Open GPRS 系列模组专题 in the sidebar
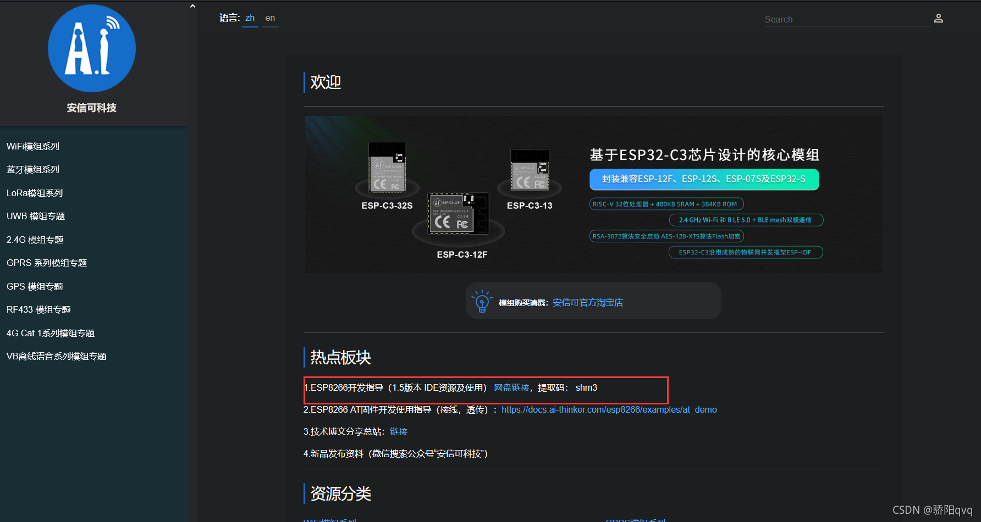Viewport: 981px width, 522px height. tap(47, 263)
